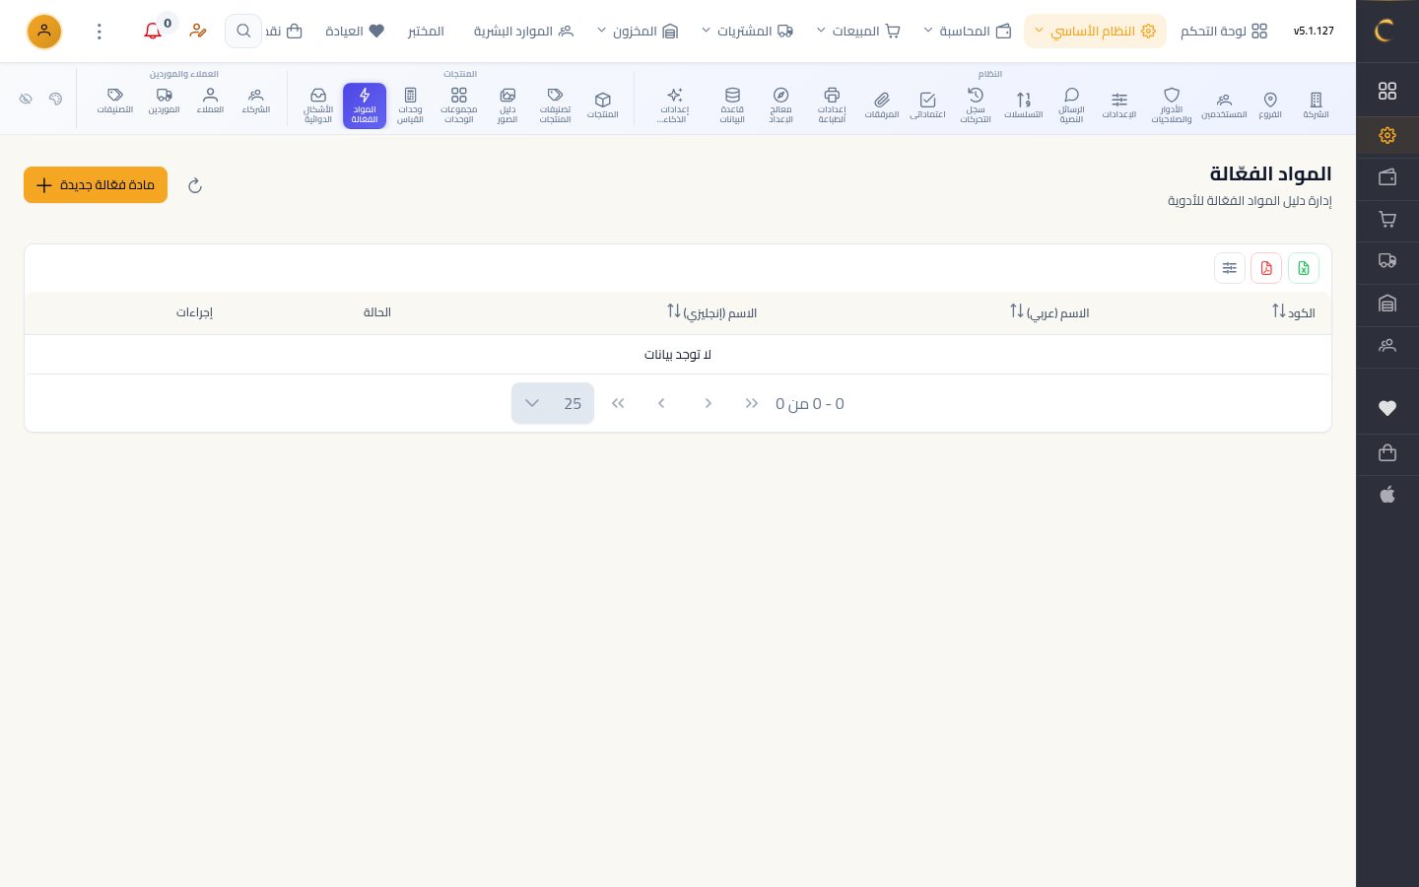The image size is (1419, 887).
Task: Sort by الاسم (عربي) column
Action: tap(1049, 312)
